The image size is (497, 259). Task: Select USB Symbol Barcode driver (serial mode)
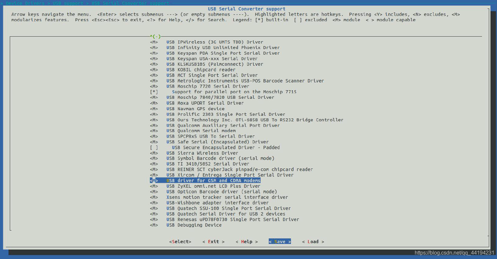tap(220, 158)
